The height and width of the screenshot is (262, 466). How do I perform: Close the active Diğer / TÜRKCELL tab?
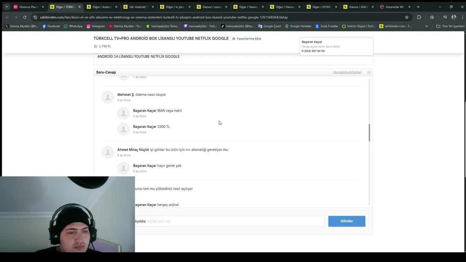pyautogui.click(x=79, y=7)
